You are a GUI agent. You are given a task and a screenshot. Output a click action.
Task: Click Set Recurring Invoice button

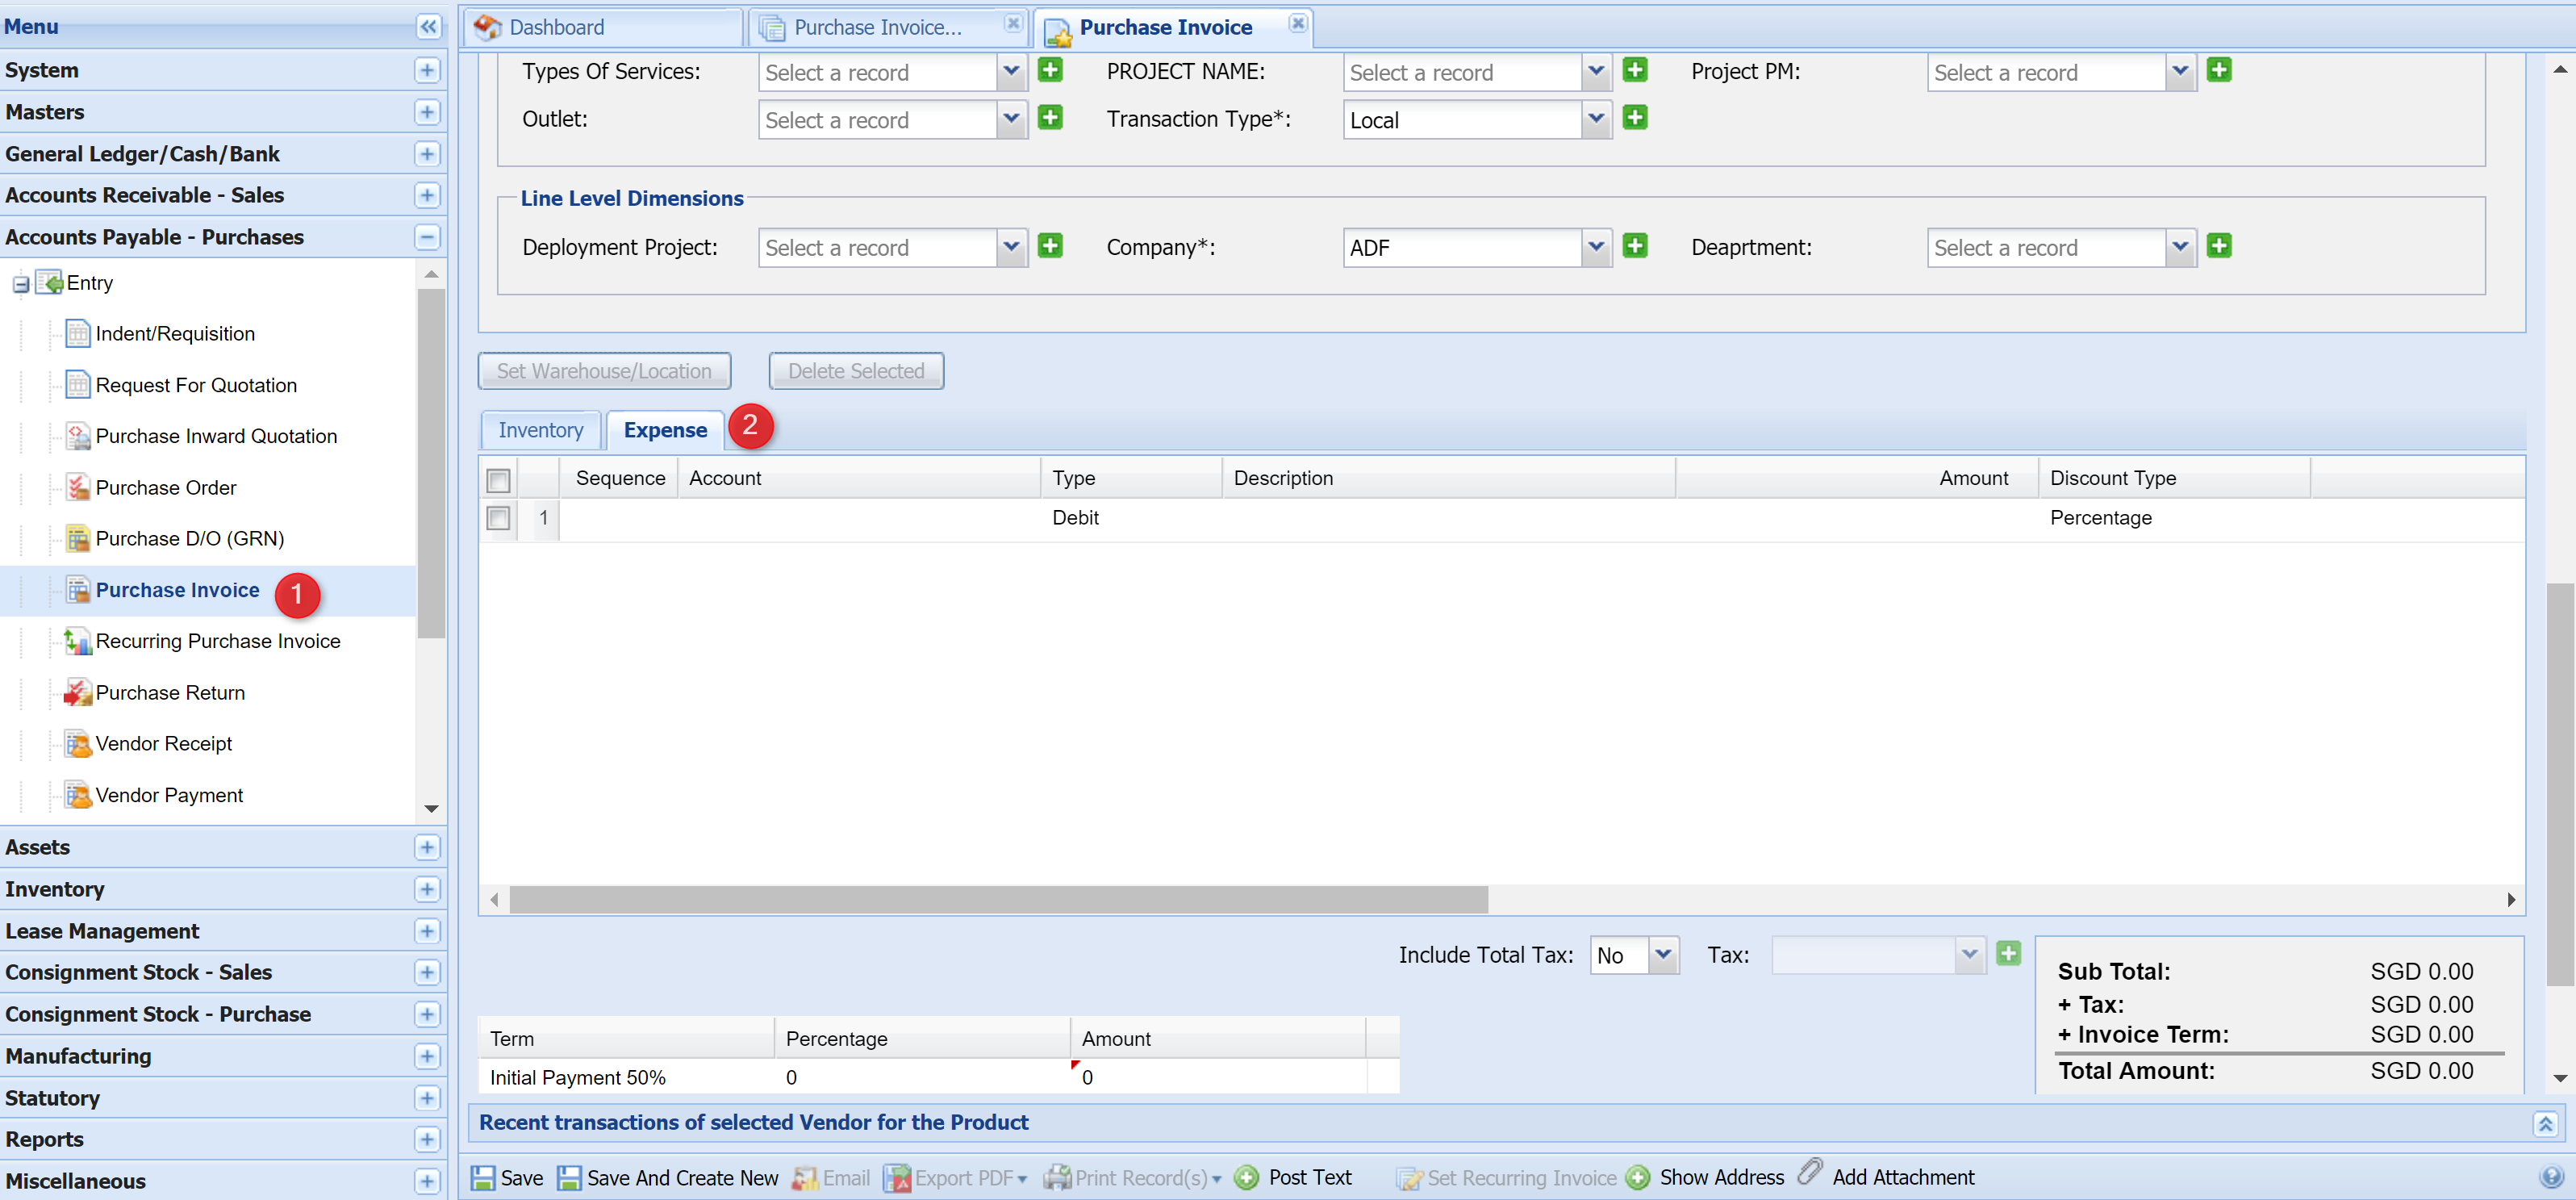coord(1506,1178)
